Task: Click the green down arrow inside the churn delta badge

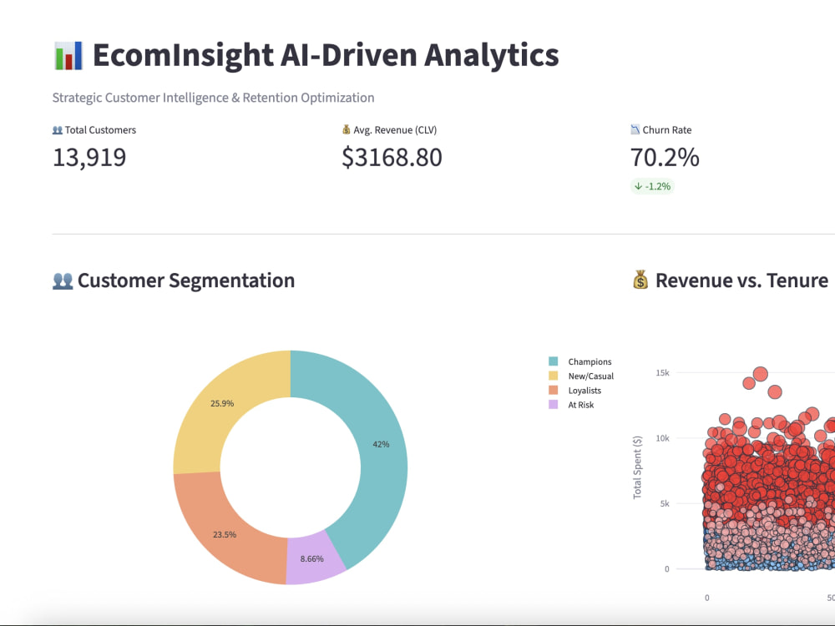Action: [x=637, y=186]
